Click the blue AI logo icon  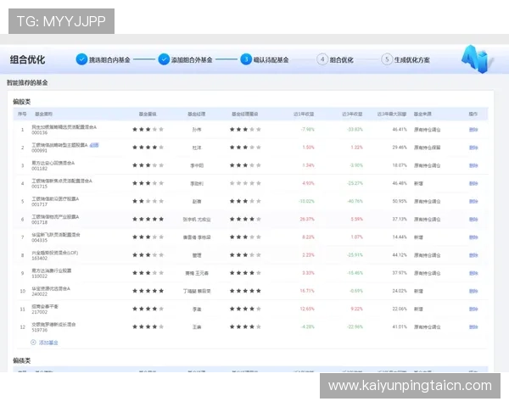tap(477, 59)
